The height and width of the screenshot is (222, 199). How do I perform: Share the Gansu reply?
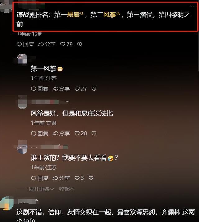pos(61,133)
